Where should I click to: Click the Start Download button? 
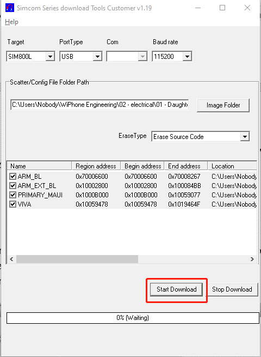coord(177,289)
